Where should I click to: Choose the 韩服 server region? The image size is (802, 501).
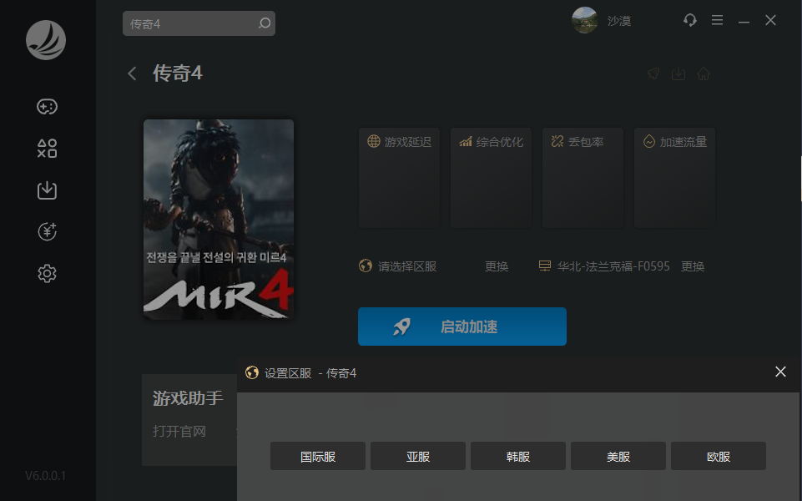click(x=518, y=457)
